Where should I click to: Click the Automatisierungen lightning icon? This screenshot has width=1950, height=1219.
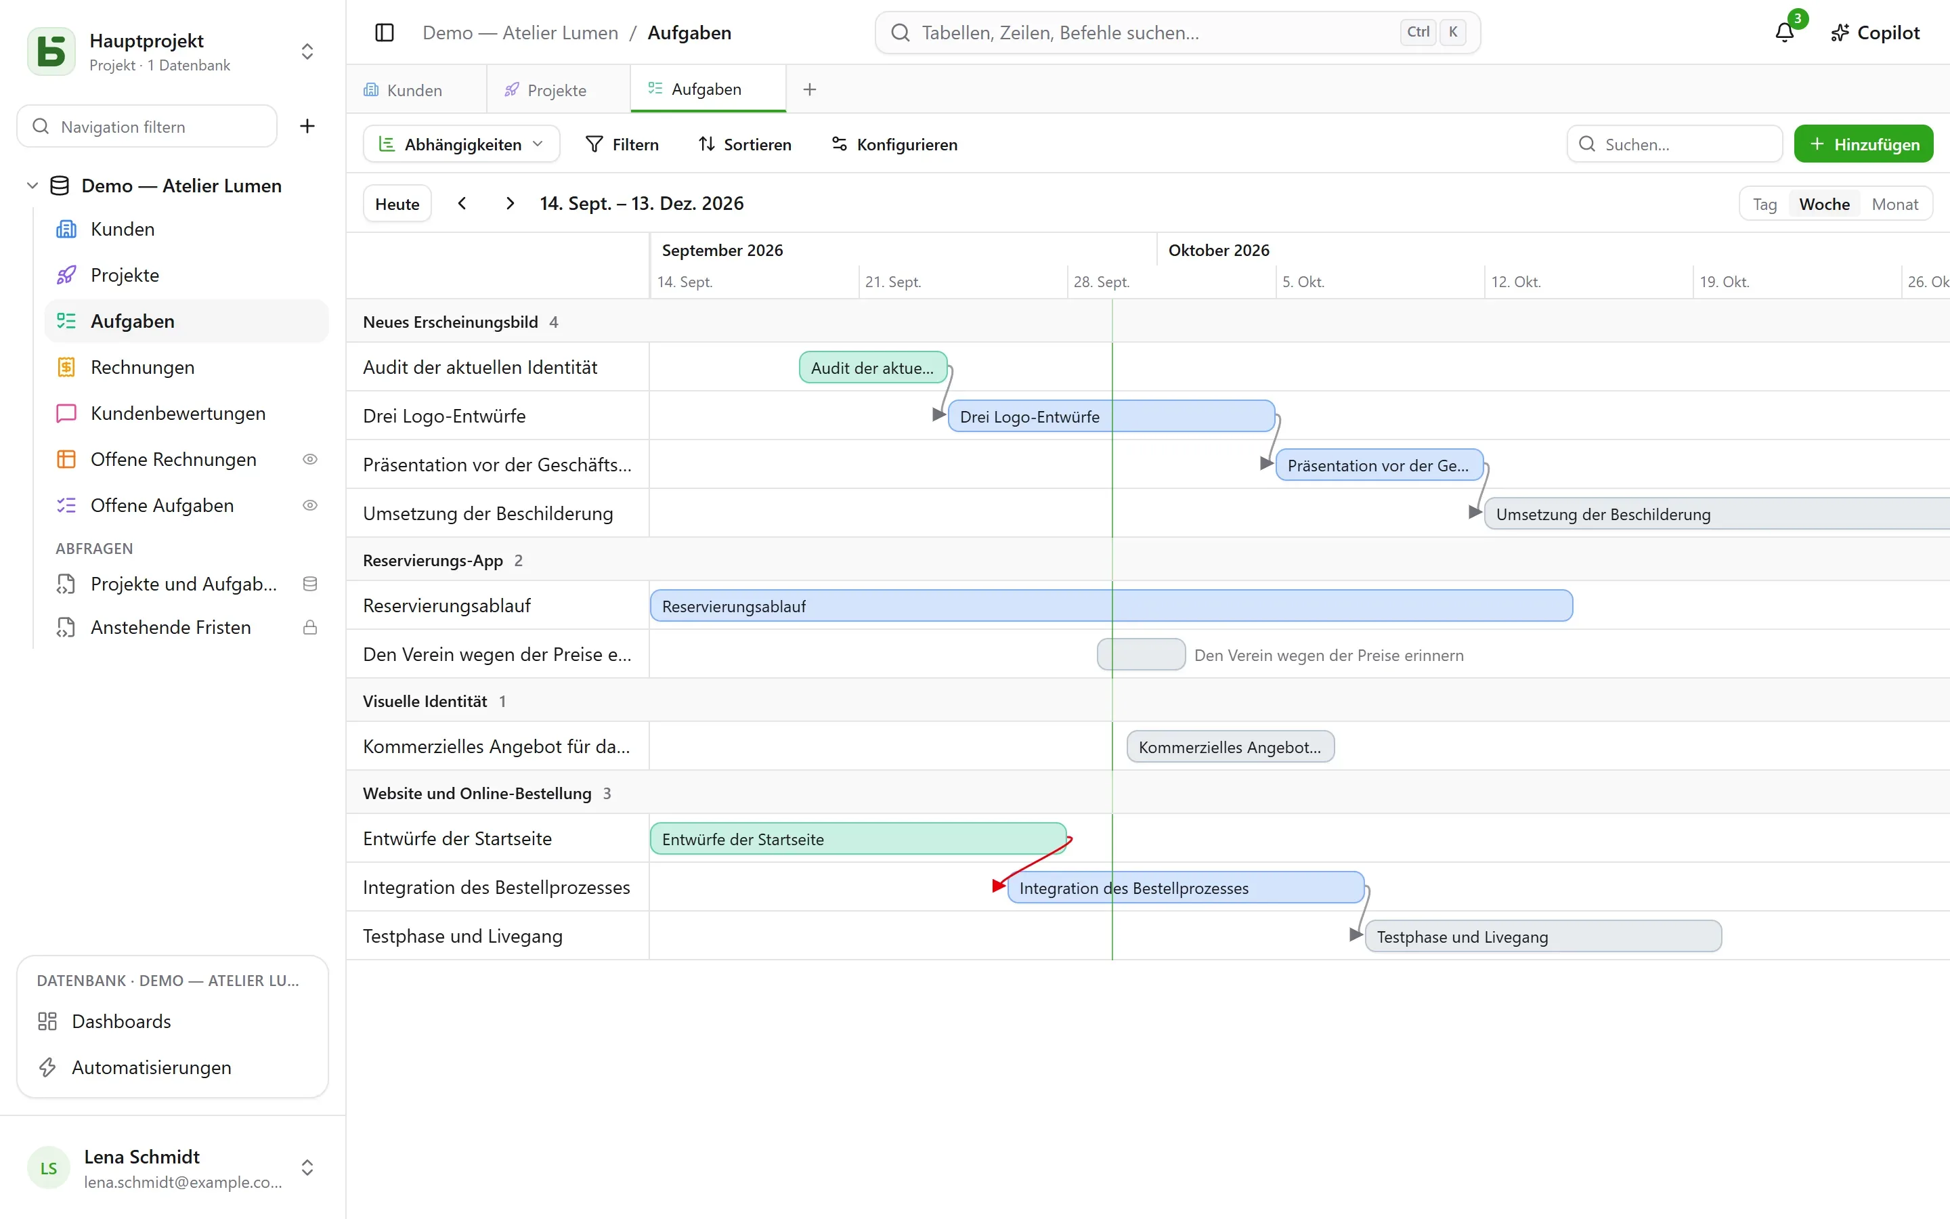click(x=47, y=1067)
